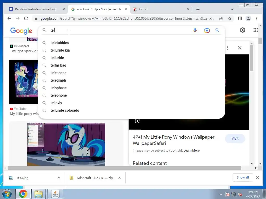Click the DeviantArt Twilight Sparkle result title
Viewport: 266px width, 199px height.
tap(24, 51)
